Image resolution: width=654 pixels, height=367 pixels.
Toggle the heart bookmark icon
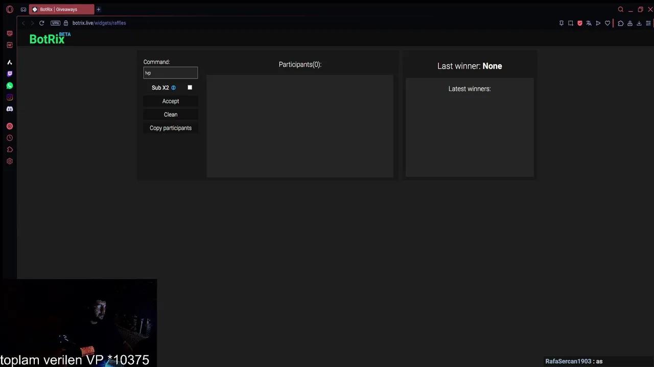pyautogui.click(x=608, y=23)
